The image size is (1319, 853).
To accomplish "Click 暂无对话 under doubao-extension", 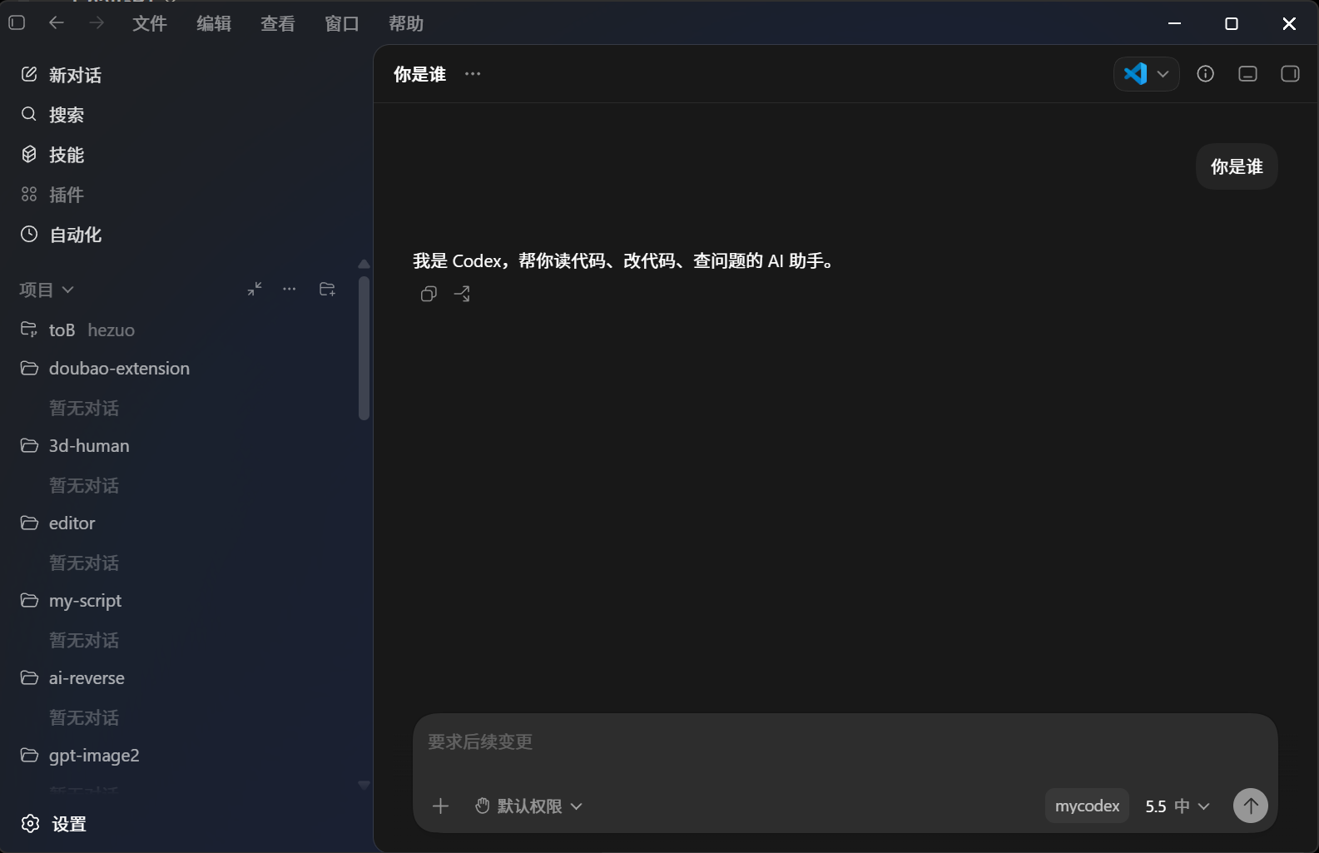I will click(84, 408).
